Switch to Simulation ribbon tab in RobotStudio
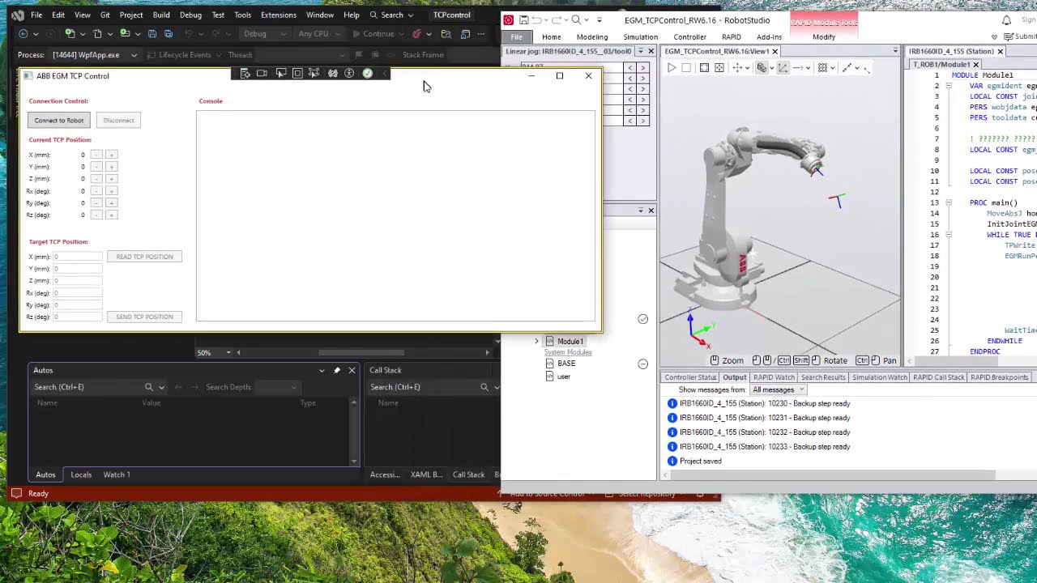The height and width of the screenshot is (583, 1037). pyautogui.click(x=641, y=37)
